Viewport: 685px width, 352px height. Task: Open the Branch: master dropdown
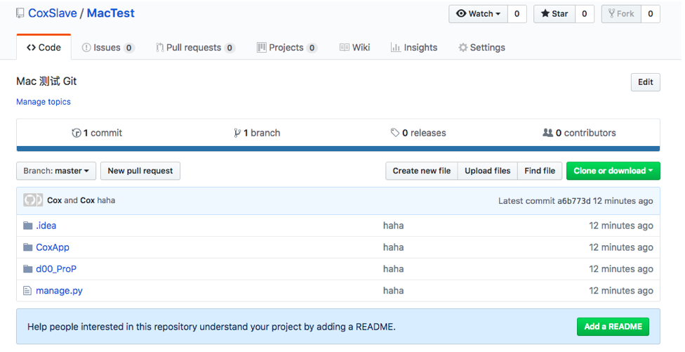(x=56, y=171)
